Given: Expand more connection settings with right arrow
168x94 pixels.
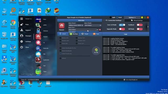Looking at the screenshot, I should coord(148,27).
